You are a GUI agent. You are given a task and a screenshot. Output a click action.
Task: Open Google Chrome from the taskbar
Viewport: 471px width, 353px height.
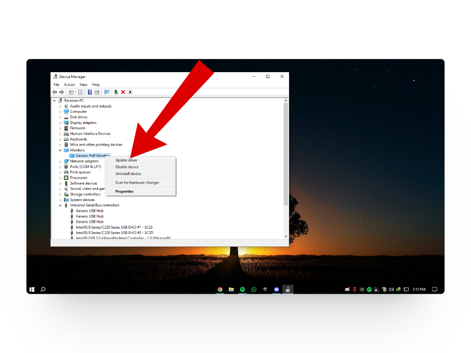click(x=220, y=289)
